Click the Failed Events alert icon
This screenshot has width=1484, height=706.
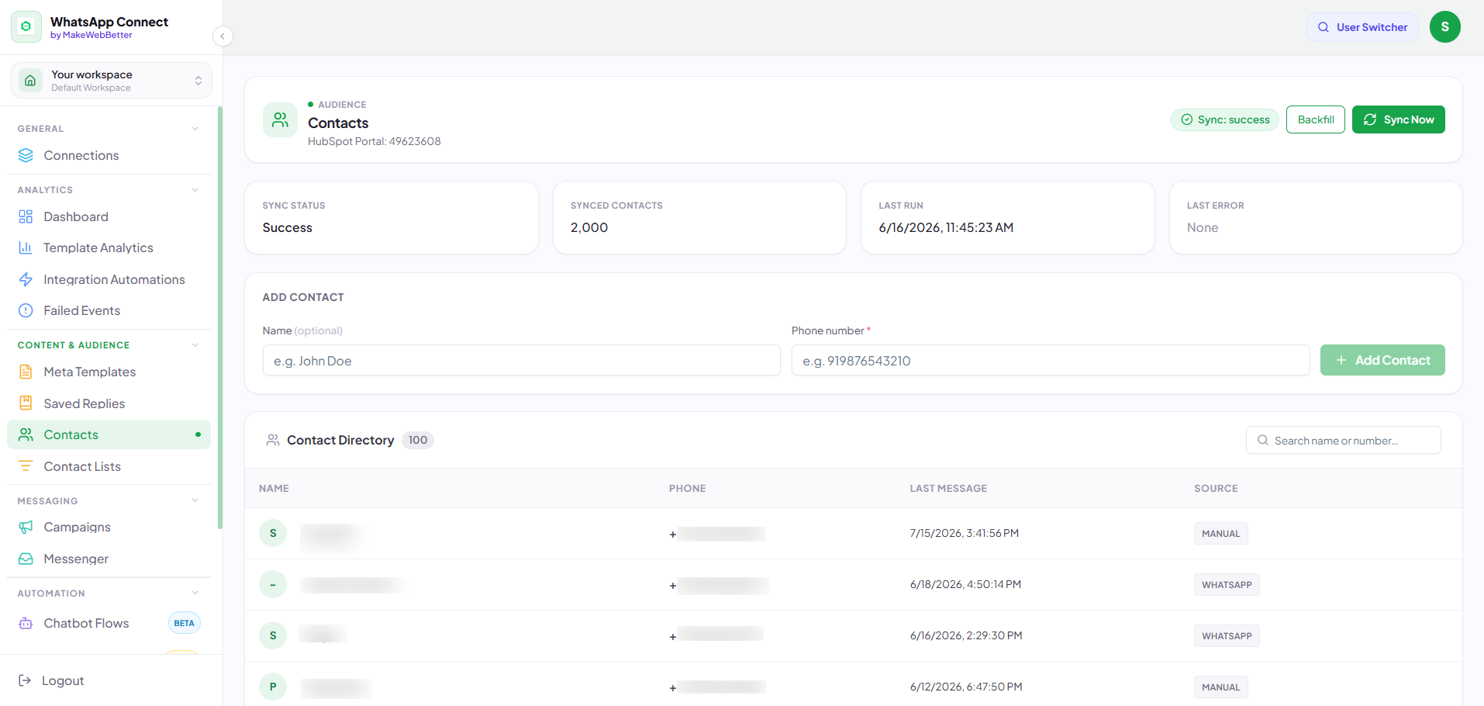[26, 310]
